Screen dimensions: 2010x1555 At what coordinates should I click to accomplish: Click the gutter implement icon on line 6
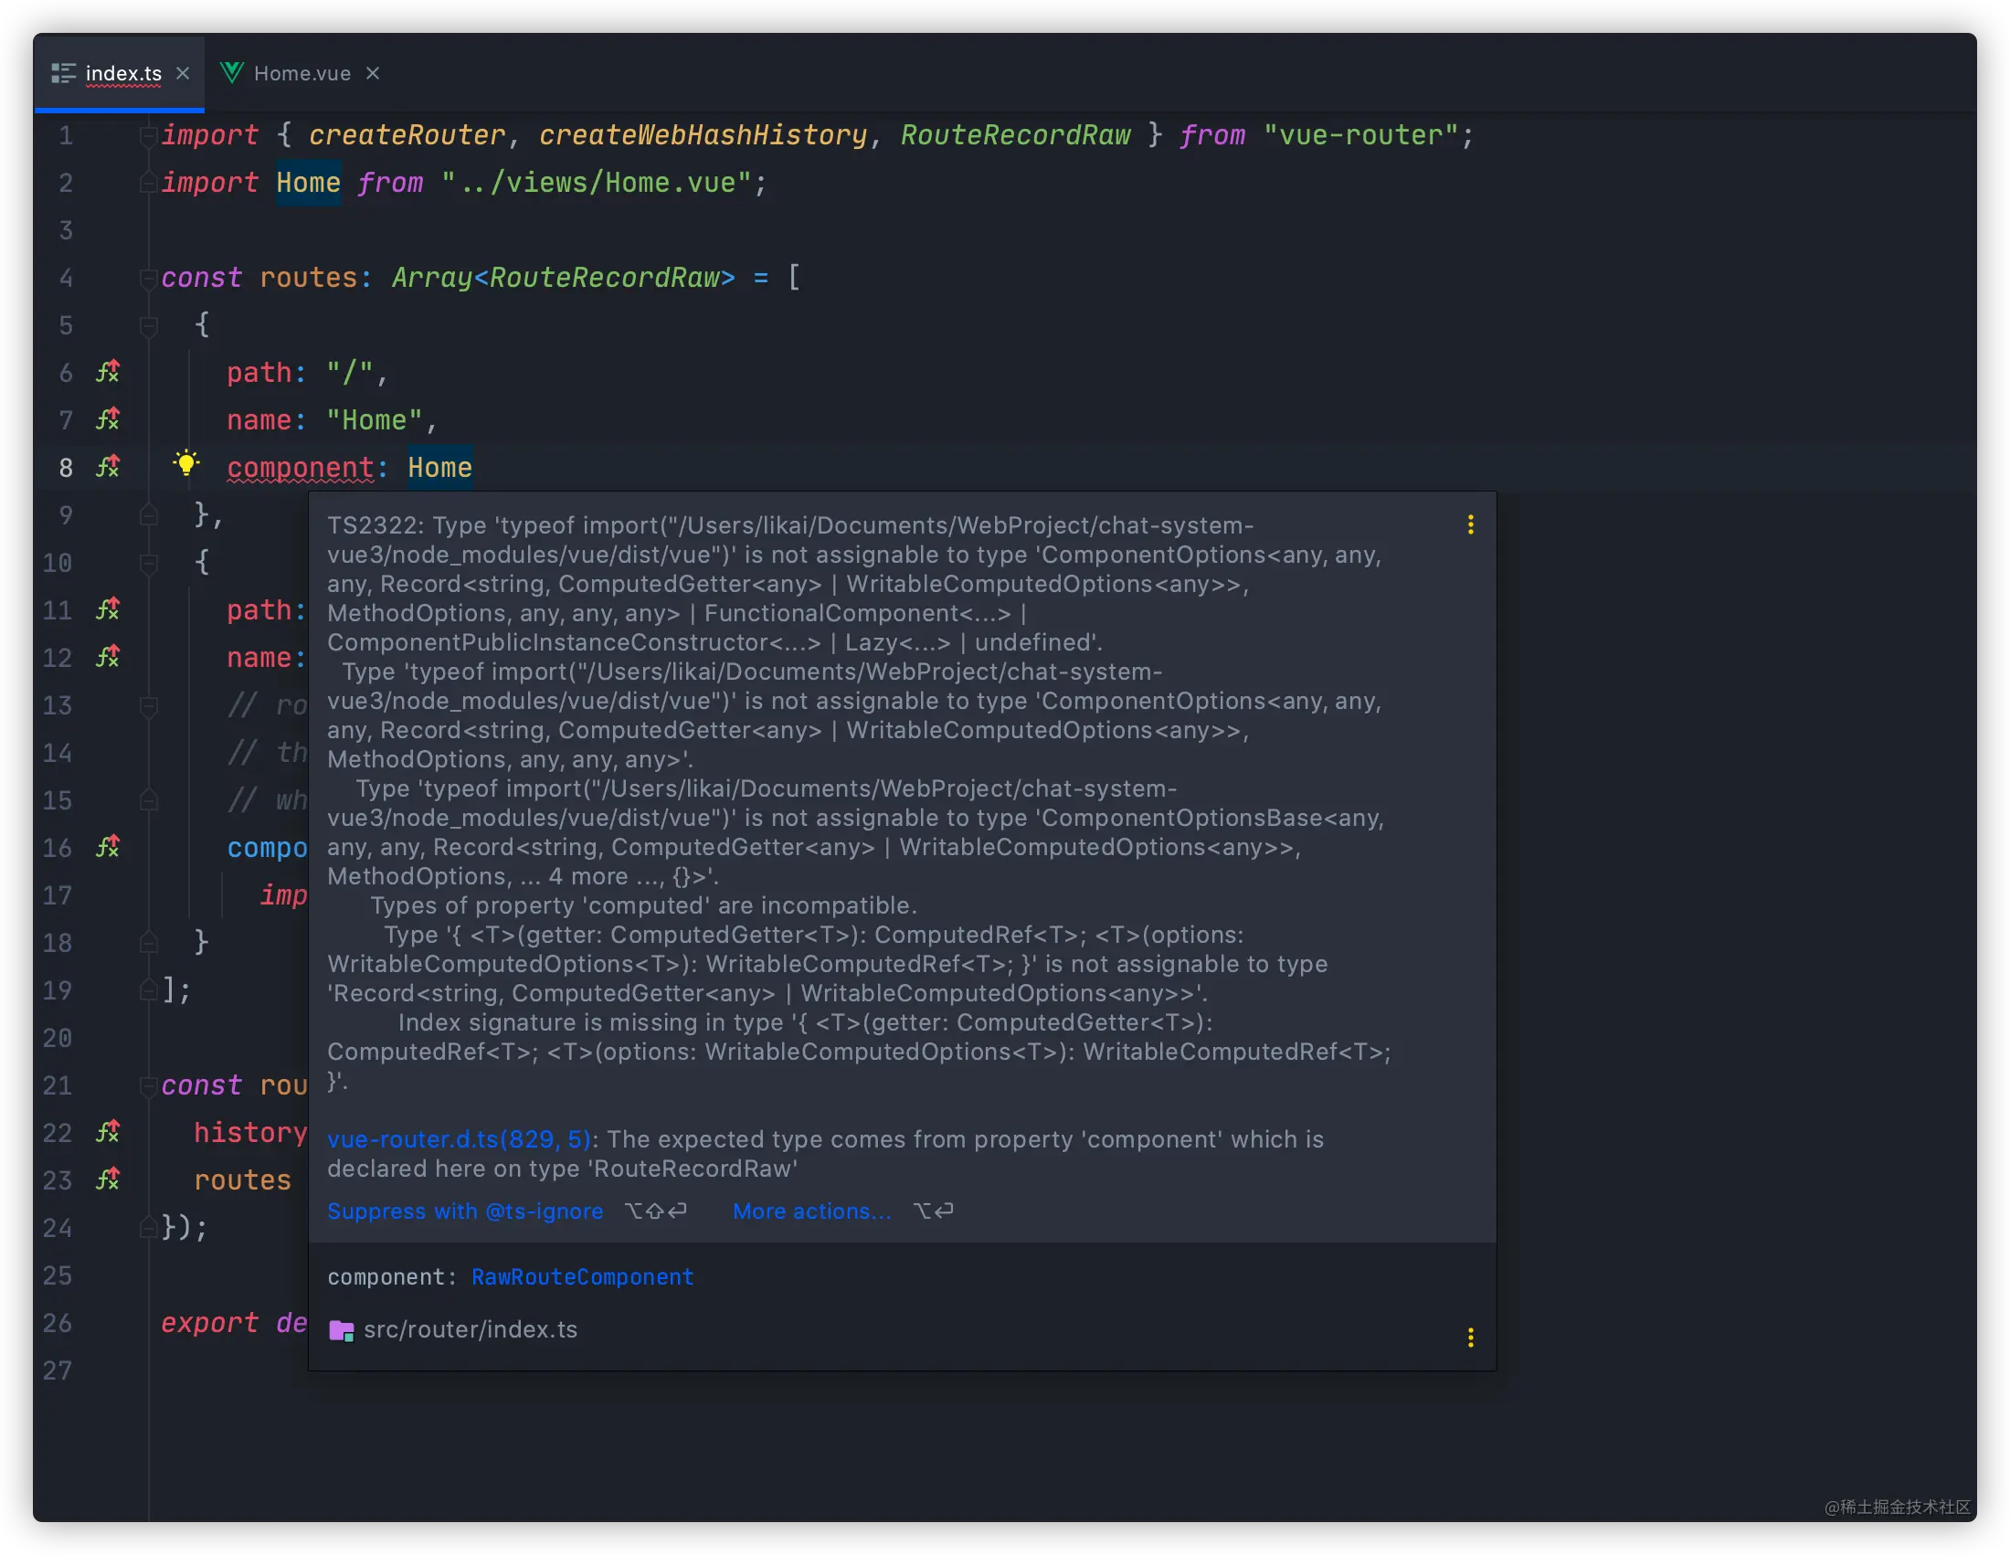pyautogui.click(x=109, y=372)
